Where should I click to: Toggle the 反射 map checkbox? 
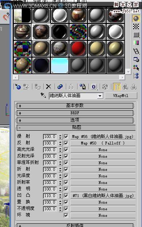(66, 143)
